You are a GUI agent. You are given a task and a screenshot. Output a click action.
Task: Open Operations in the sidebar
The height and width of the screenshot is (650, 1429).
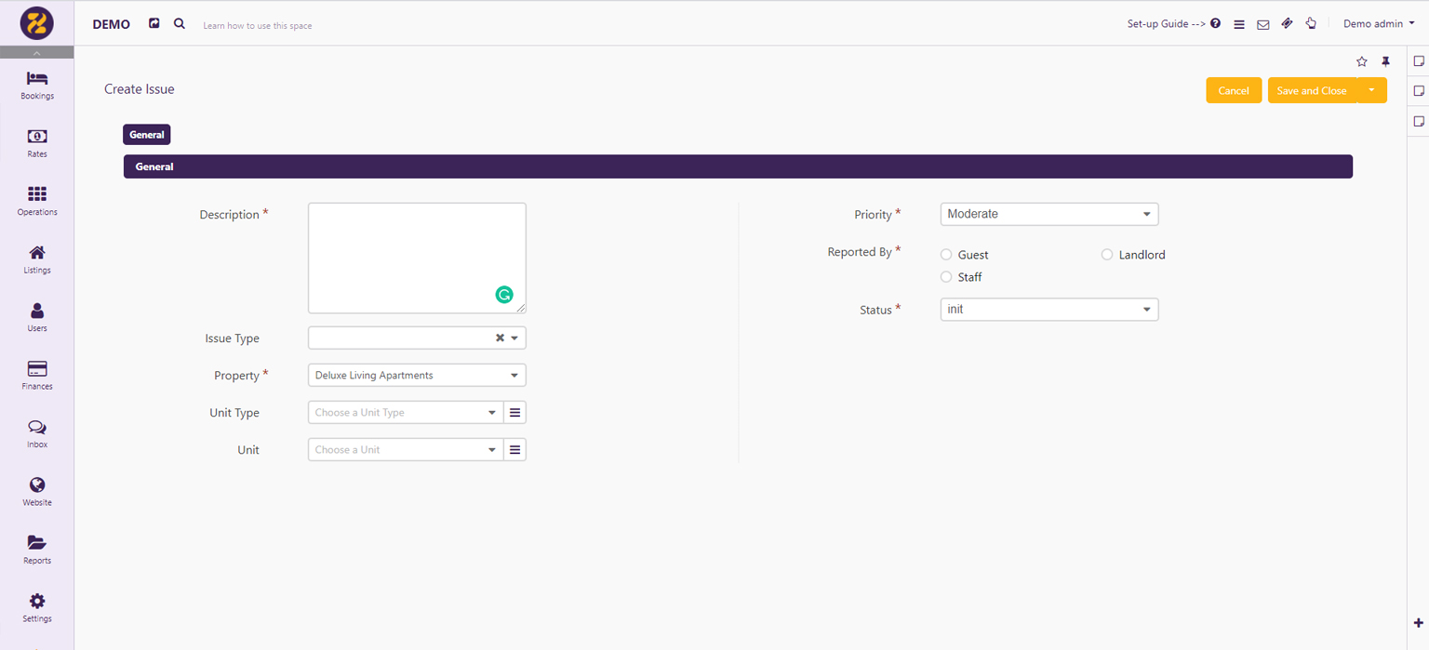37,201
